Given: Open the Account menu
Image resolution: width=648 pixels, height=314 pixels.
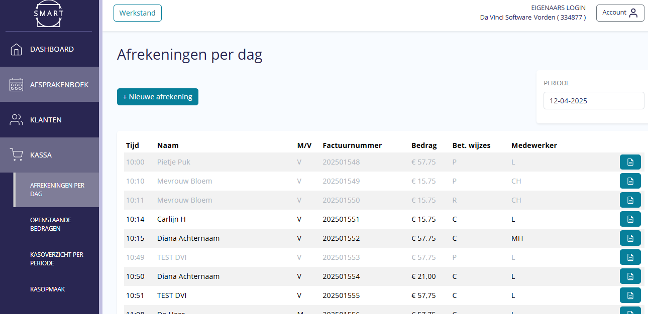Looking at the screenshot, I should click(620, 13).
